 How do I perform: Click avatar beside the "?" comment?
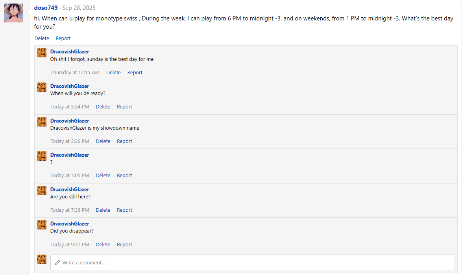(x=42, y=156)
